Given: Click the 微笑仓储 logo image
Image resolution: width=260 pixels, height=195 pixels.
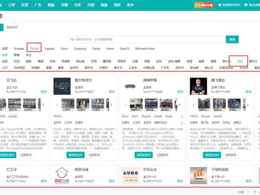Looking at the screenshot, I should click(x=62, y=175).
